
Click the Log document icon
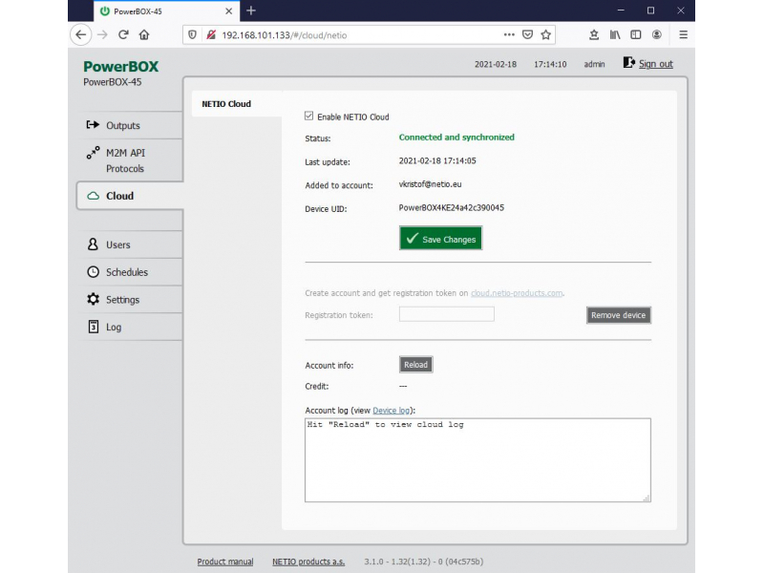pyautogui.click(x=93, y=327)
